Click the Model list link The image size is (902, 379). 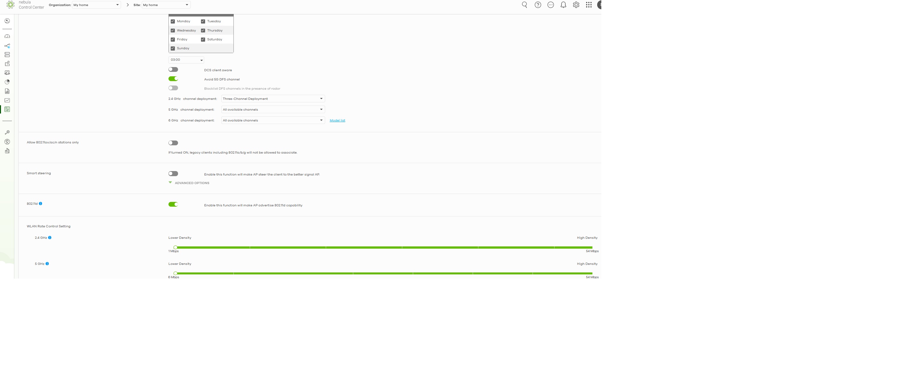(x=337, y=121)
